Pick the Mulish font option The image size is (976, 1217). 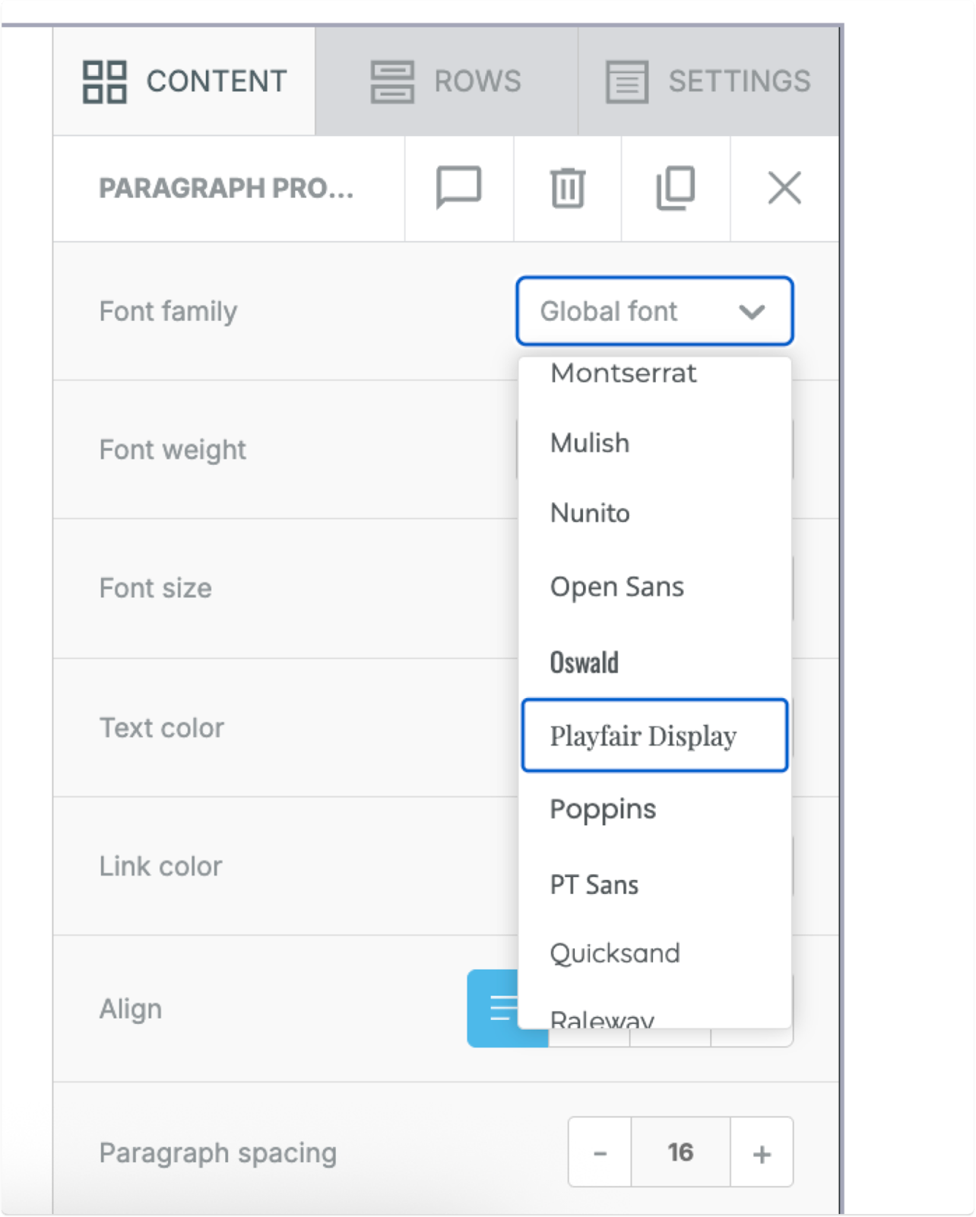point(590,443)
